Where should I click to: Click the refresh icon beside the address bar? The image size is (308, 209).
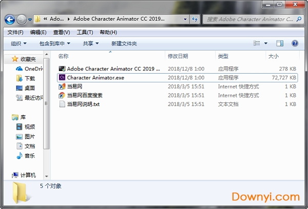click(196, 20)
